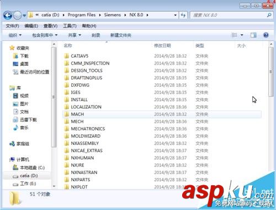Click the 刻录 toolbar button
Viewport: 276px width, 210px height.
[x=96, y=35]
